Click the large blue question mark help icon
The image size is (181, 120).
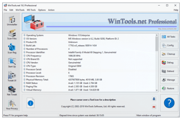(x=169, y=103)
